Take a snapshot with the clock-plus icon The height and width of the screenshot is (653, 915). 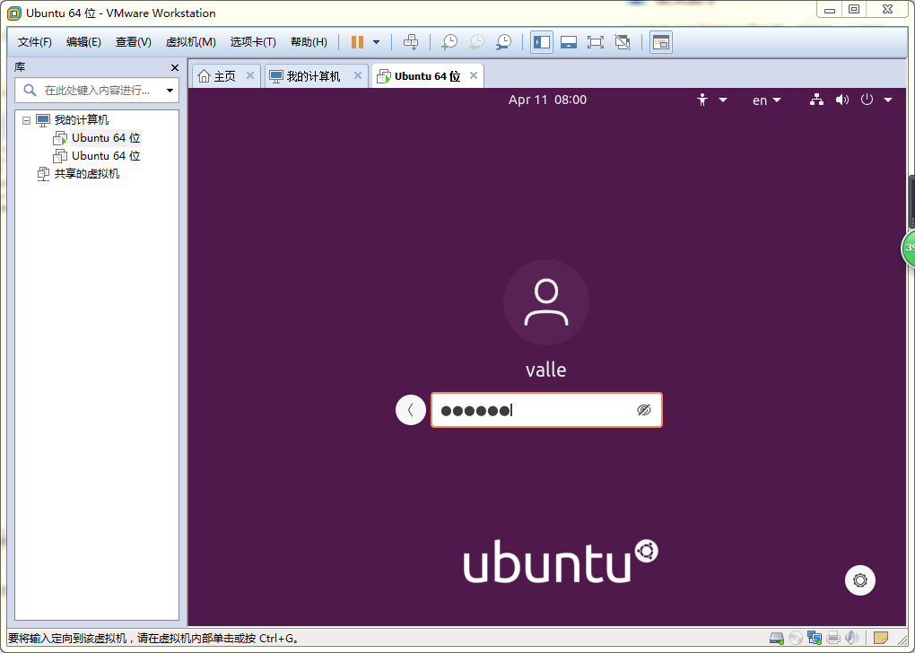[449, 42]
